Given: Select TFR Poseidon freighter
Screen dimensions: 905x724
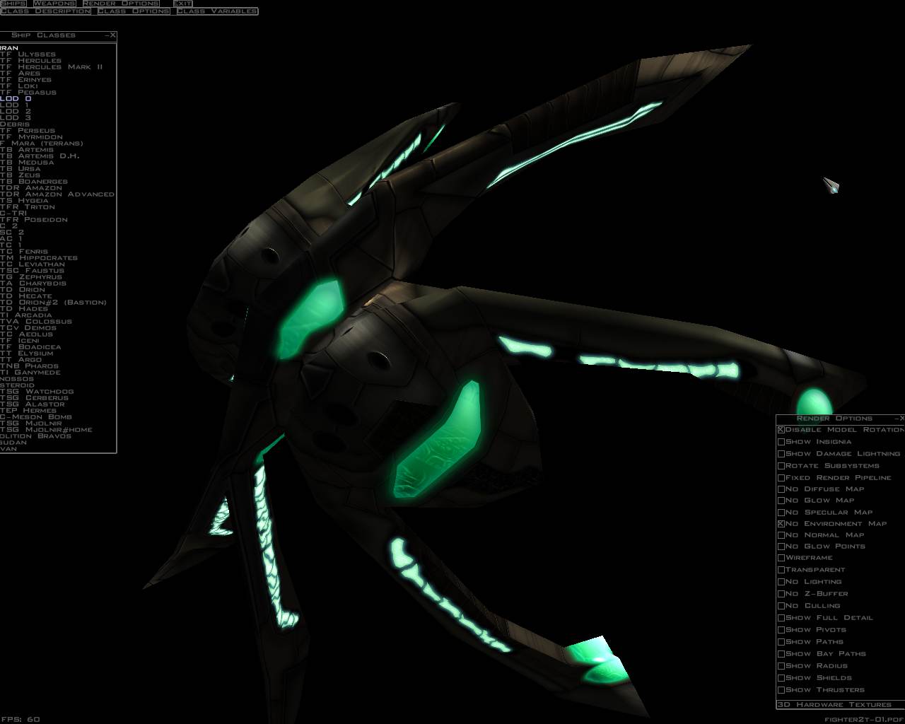Looking at the screenshot, I should coord(34,220).
